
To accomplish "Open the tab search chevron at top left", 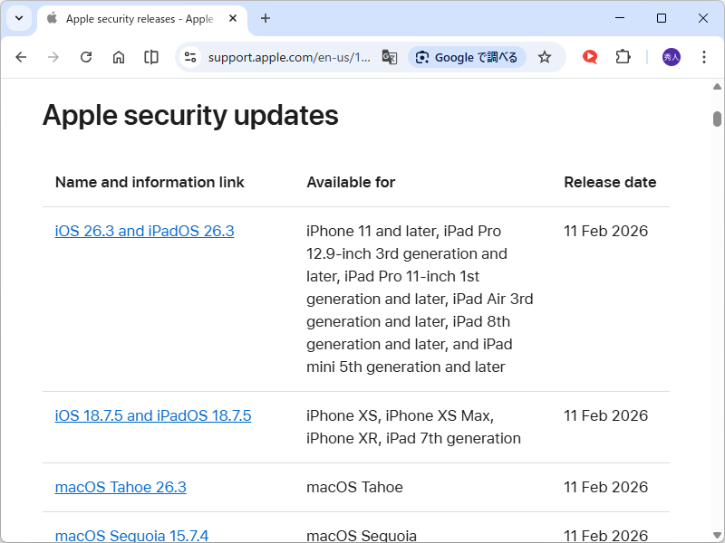I will coord(18,18).
